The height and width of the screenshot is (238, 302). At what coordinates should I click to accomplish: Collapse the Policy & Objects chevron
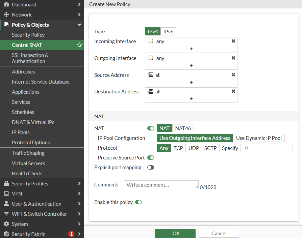[x=79, y=25]
